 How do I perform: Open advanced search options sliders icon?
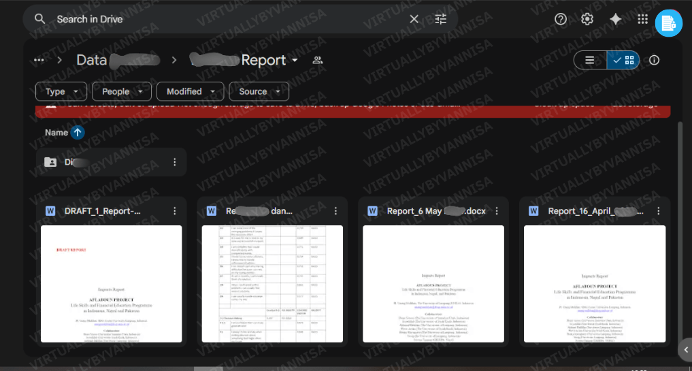click(x=441, y=19)
